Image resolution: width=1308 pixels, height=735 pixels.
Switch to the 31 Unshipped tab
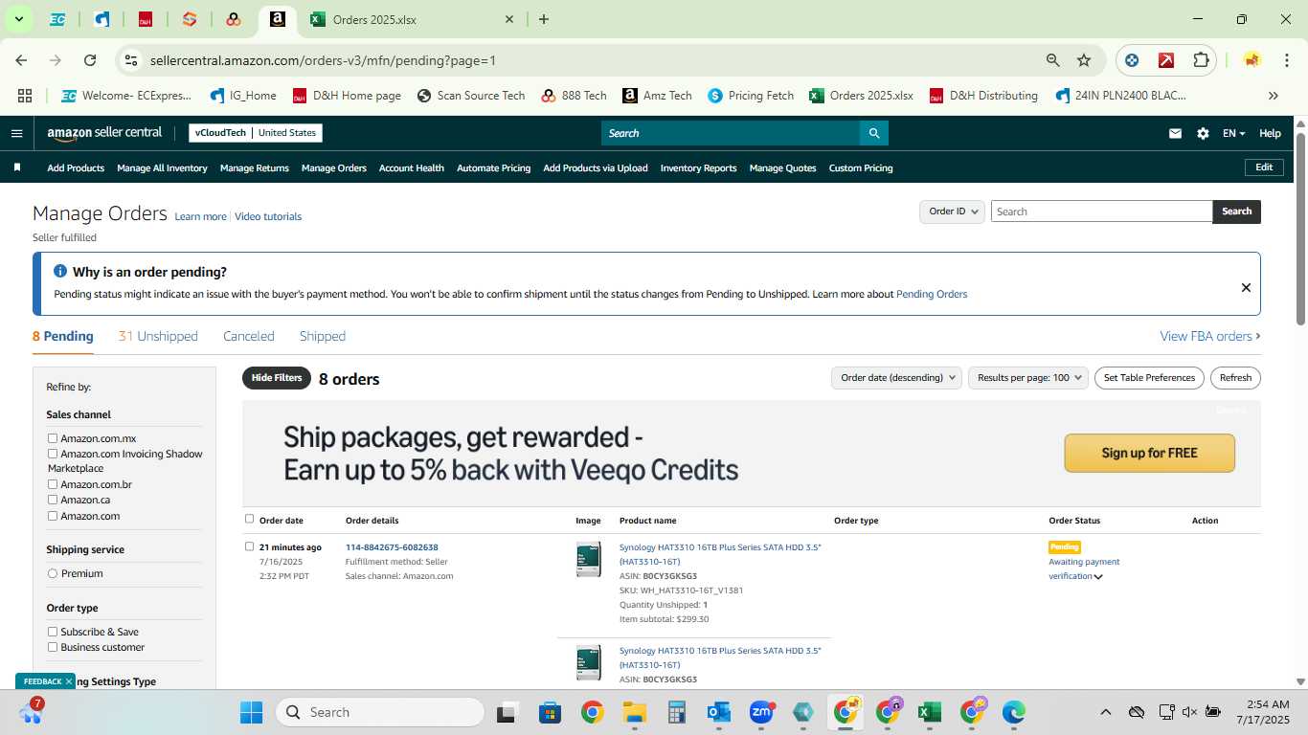click(x=158, y=336)
